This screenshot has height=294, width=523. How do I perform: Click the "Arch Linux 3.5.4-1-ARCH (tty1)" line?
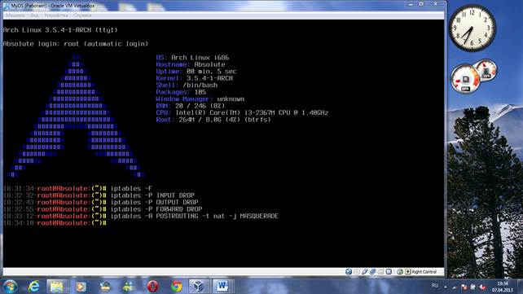[60, 30]
